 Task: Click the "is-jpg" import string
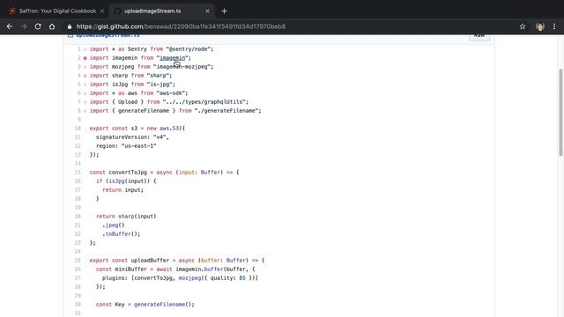coord(160,85)
